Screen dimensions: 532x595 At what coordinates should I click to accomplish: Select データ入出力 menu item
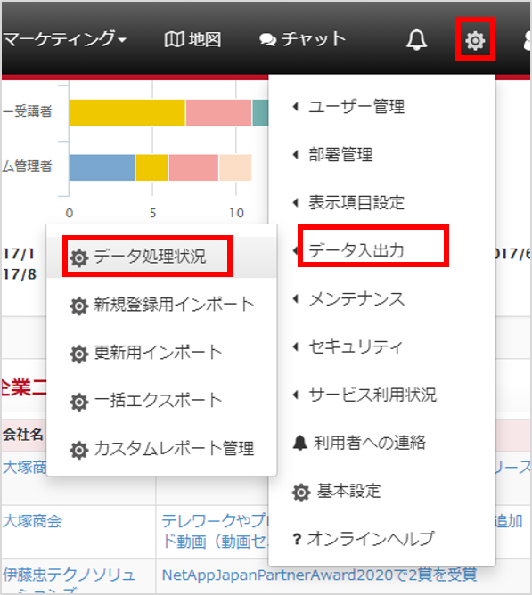(x=356, y=250)
